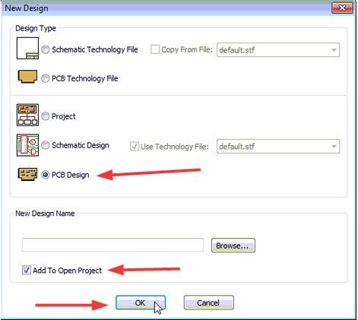Uncheck the Add To Open Project checkbox
This screenshot has height=320, width=358.
pos(27,270)
